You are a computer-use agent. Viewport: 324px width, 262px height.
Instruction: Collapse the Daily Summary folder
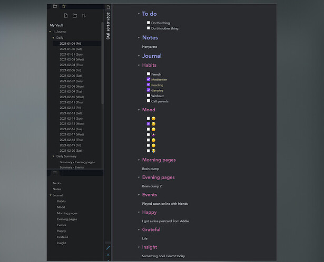[x=53, y=156]
